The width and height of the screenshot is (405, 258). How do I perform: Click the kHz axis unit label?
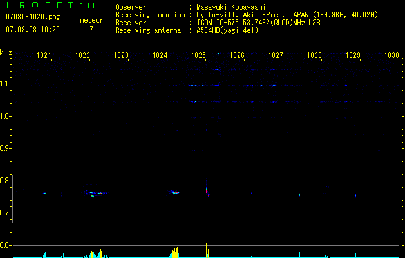(6, 52)
